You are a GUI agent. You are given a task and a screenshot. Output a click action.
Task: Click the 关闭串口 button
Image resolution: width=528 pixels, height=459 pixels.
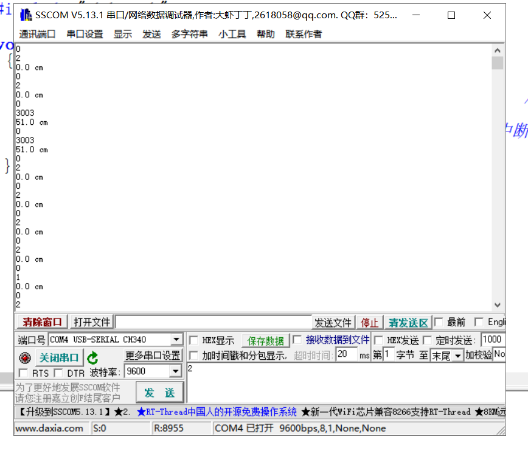click(58, 357)
